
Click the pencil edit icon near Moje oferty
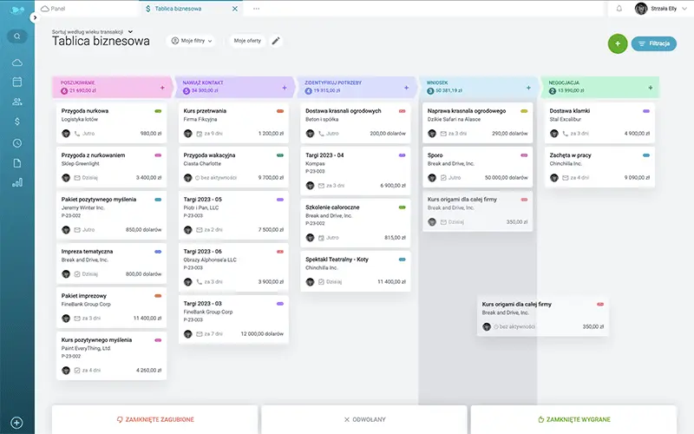coord(276,41)
